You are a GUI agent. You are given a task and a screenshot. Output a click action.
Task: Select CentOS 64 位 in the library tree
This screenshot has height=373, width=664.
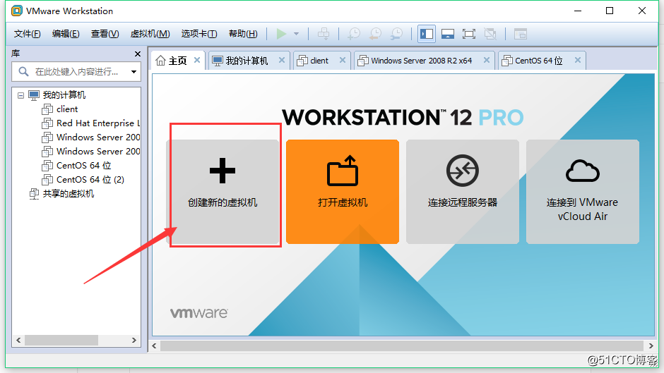point(84,166)
